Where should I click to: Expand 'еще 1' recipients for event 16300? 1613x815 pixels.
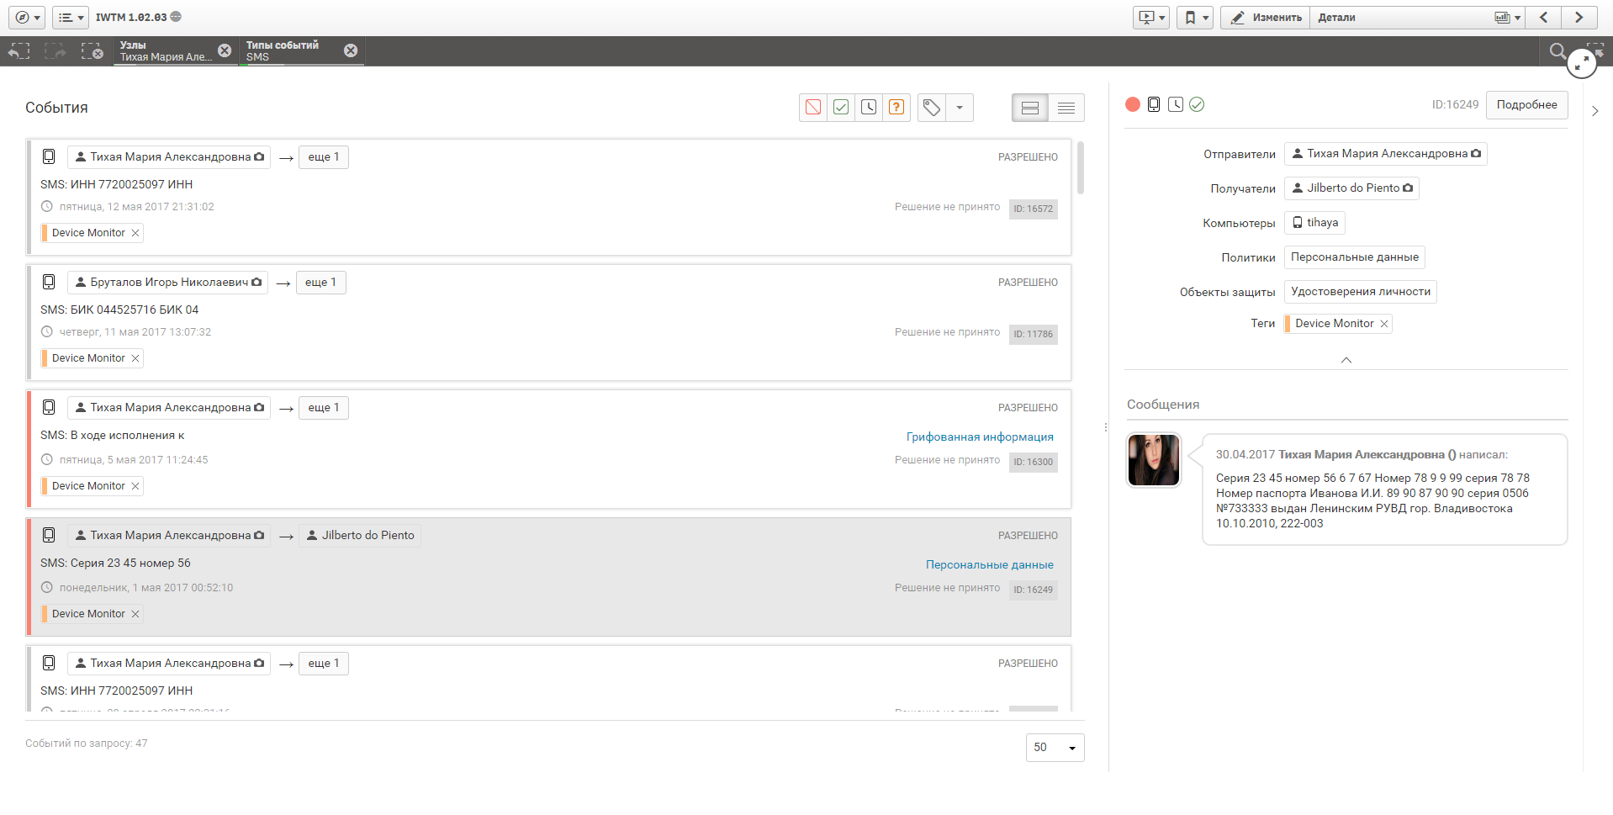[324, 408]
